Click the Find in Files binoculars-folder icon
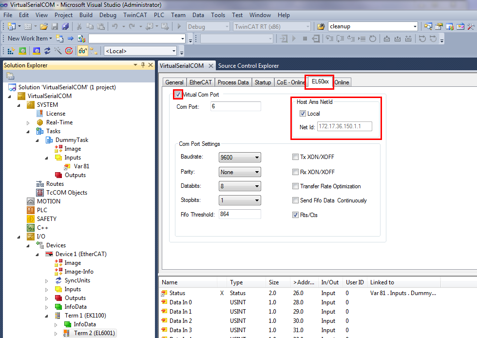The height and width of the screenshot is (338, 477). 321,26
